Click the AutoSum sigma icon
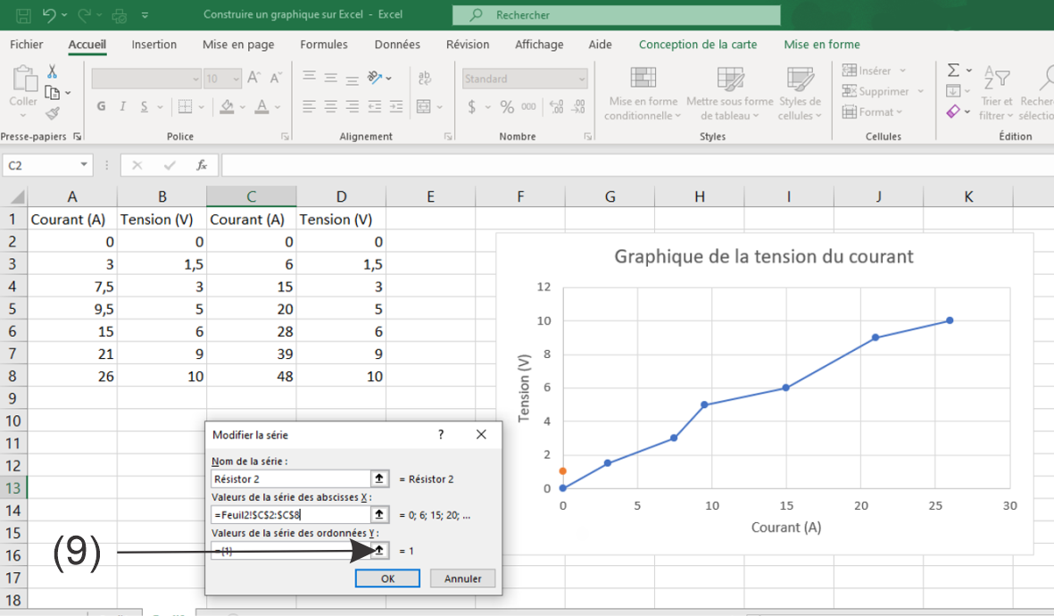This screenshot has height=616, width=1054. [x=953, y=71]
